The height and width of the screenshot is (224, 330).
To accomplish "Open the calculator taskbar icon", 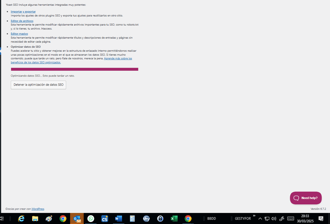I will [132, 218].
